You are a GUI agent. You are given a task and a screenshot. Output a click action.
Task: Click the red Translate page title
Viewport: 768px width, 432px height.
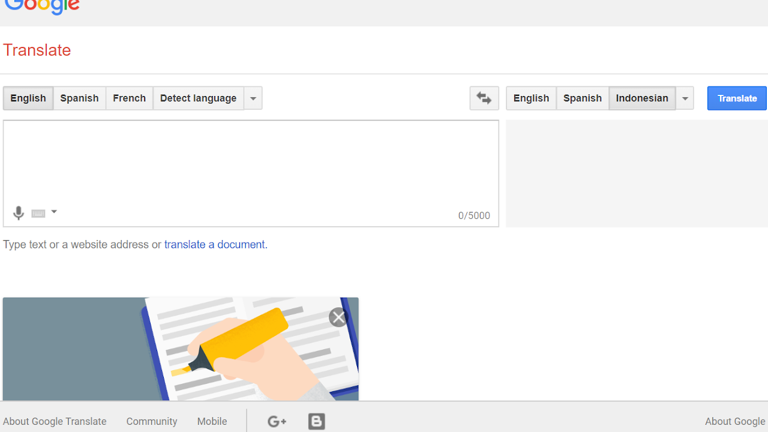[37, 50]
